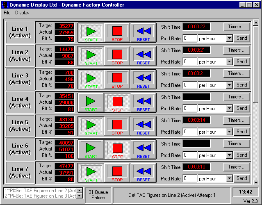Viewport: 262px width, 205px height.
Task: Open the per Hour dropdown on Line 4
Action: pos(229,109)
